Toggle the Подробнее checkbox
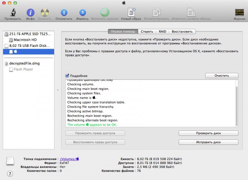Viewport: 248px width, 180px height. tap(67, 76)
